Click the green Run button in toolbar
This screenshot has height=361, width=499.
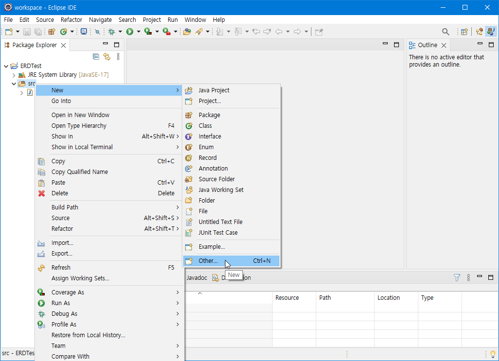coord(130,32)
